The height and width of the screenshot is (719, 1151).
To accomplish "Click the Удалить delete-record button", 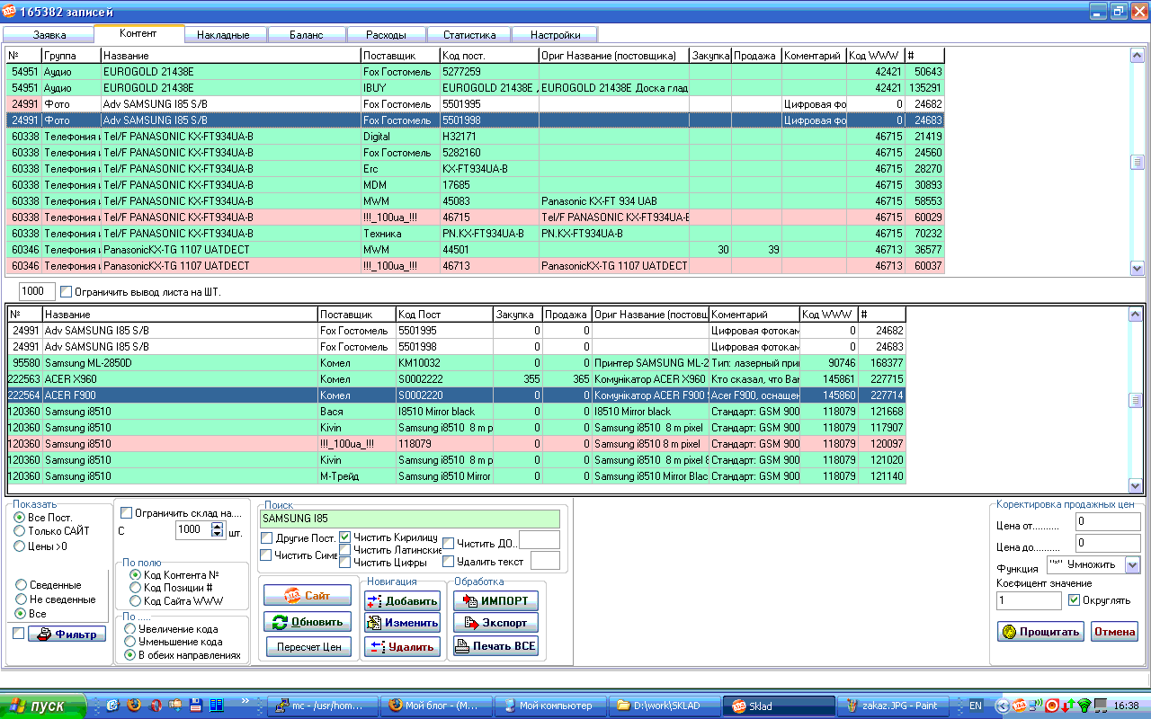I will 402,646.
